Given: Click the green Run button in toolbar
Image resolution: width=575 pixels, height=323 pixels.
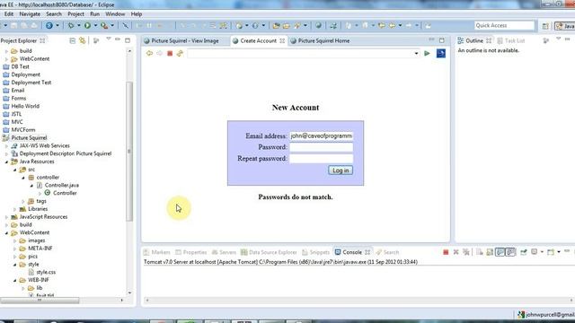Looking at the screenshot, I should 87,25.
